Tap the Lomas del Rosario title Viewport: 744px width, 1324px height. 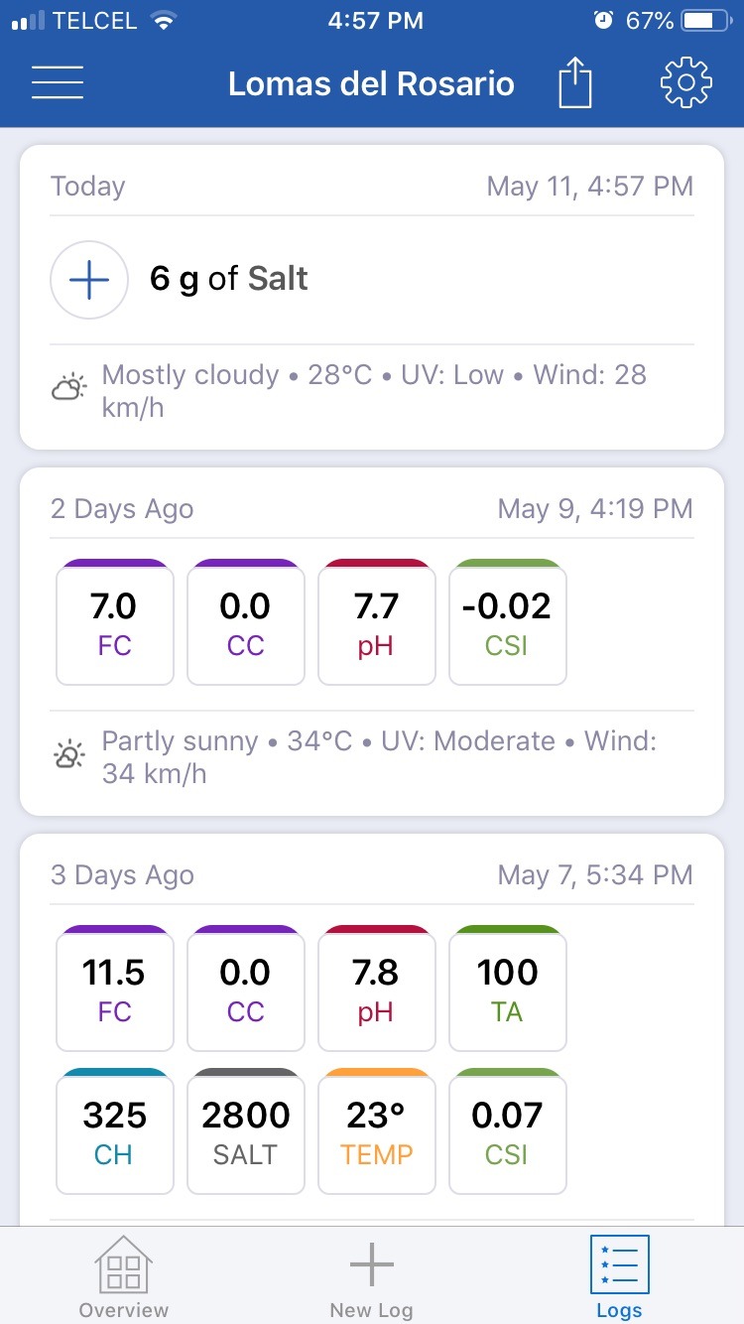371,83
